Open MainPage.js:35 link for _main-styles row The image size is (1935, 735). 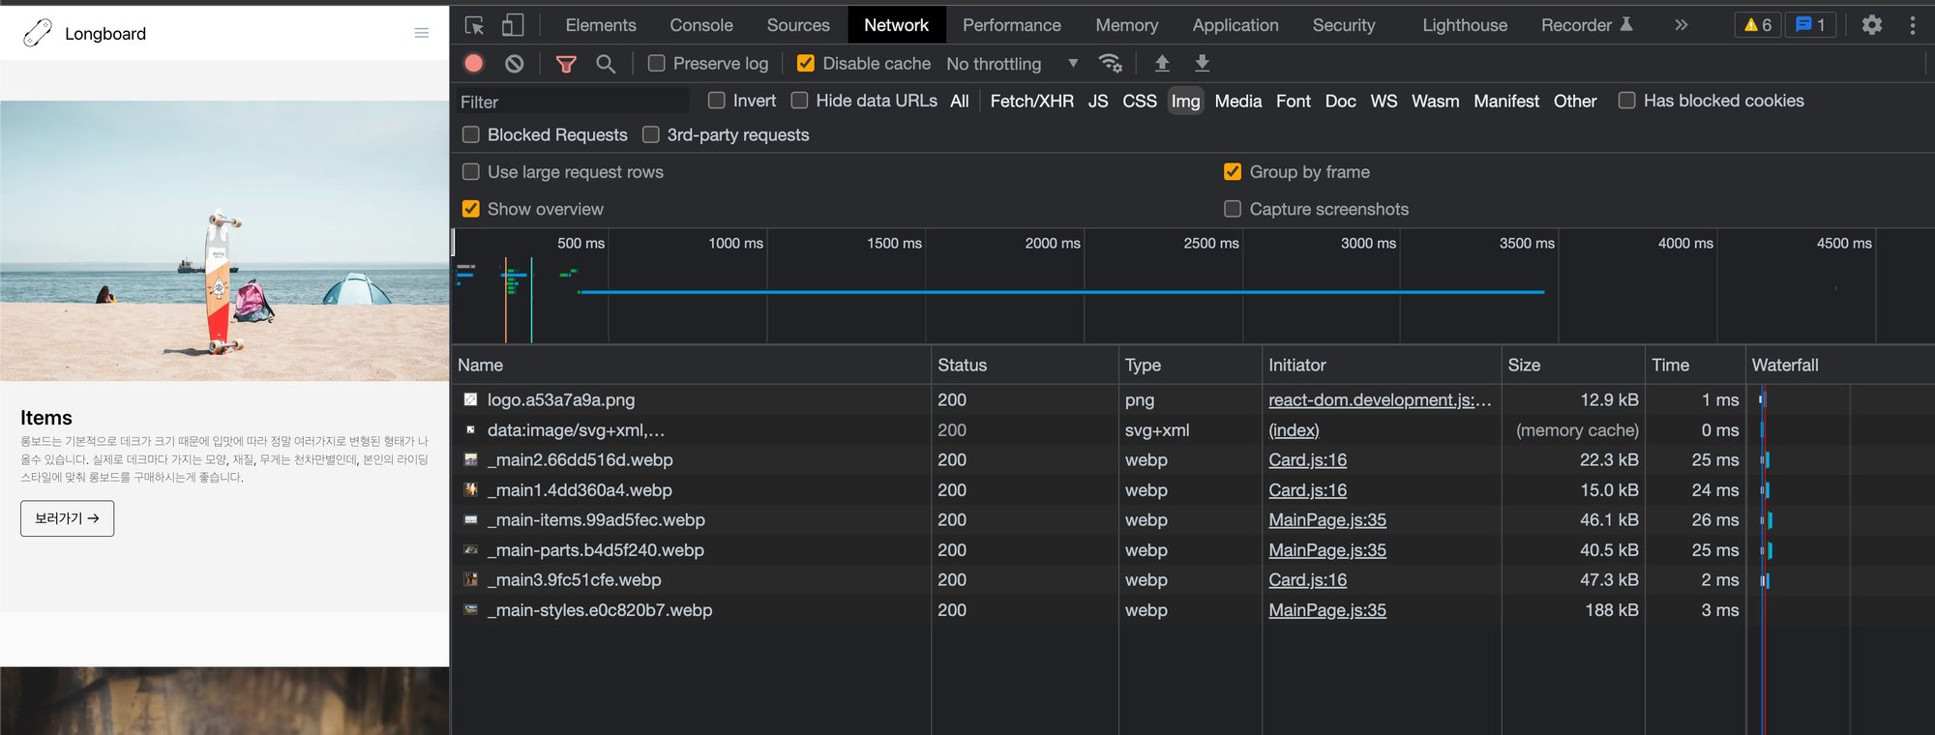tap(1327, 609)
